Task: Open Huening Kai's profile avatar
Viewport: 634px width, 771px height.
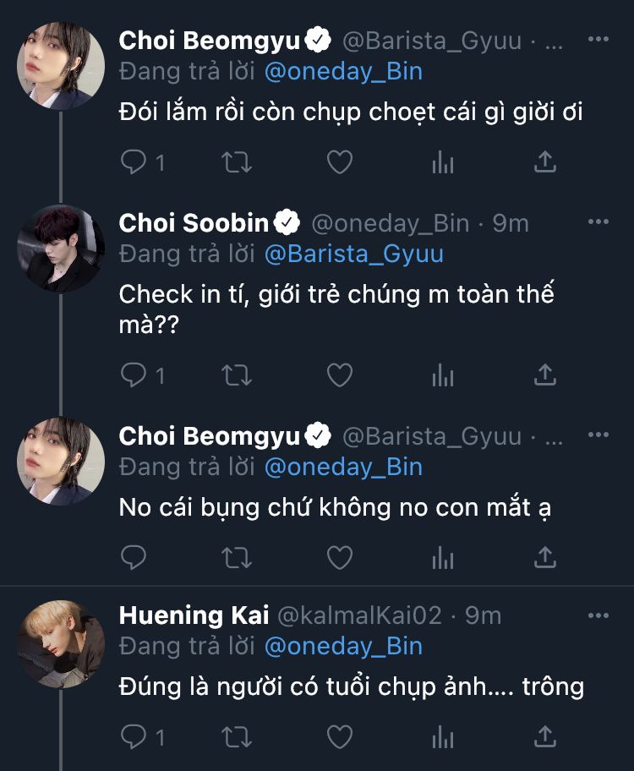Action: 61,642
